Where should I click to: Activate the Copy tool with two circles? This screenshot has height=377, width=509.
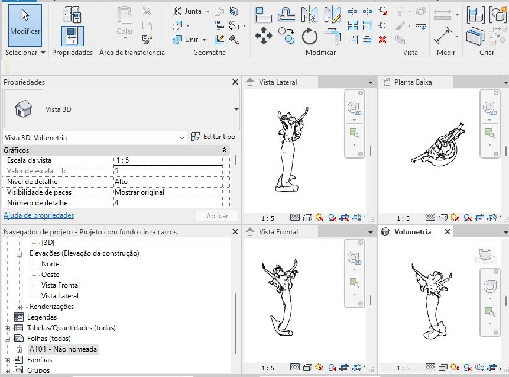[286, 36]
